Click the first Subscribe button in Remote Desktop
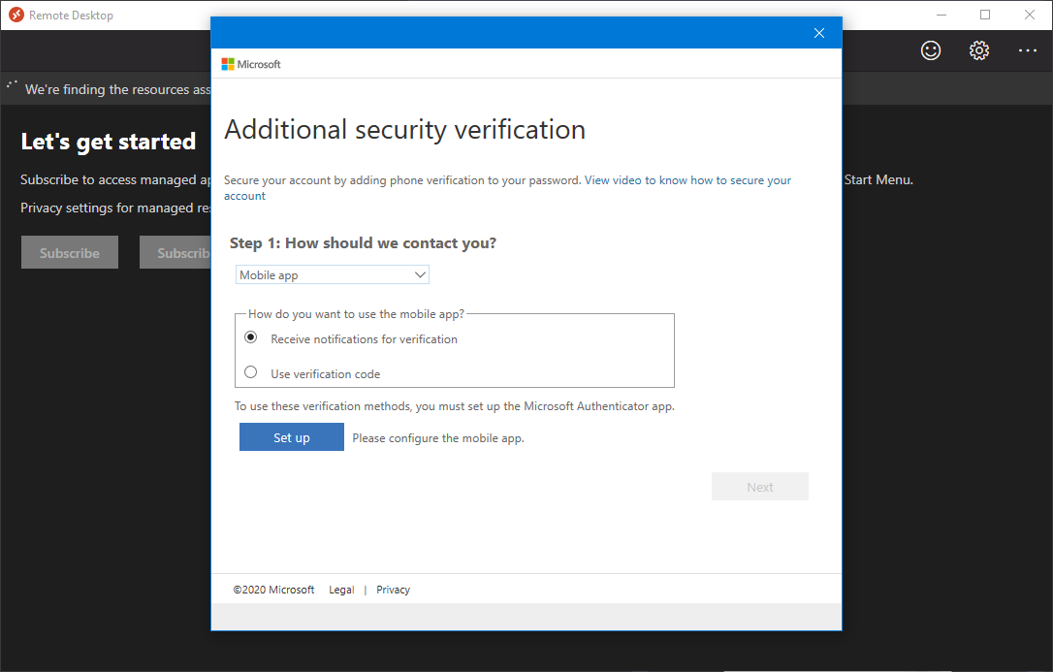This screenshot has height=672, width=1053. tap(70, 252)
